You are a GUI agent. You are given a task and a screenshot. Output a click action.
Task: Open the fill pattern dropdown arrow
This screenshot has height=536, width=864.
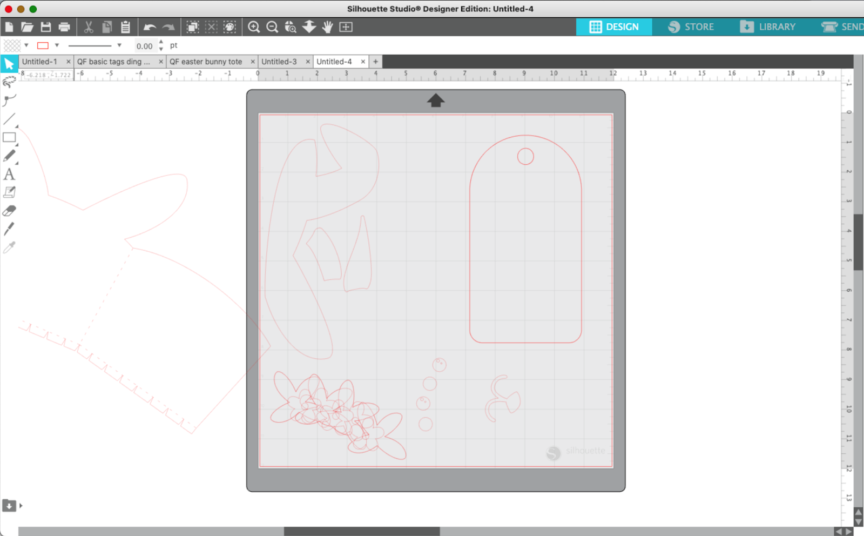click(x=26, y=45)
